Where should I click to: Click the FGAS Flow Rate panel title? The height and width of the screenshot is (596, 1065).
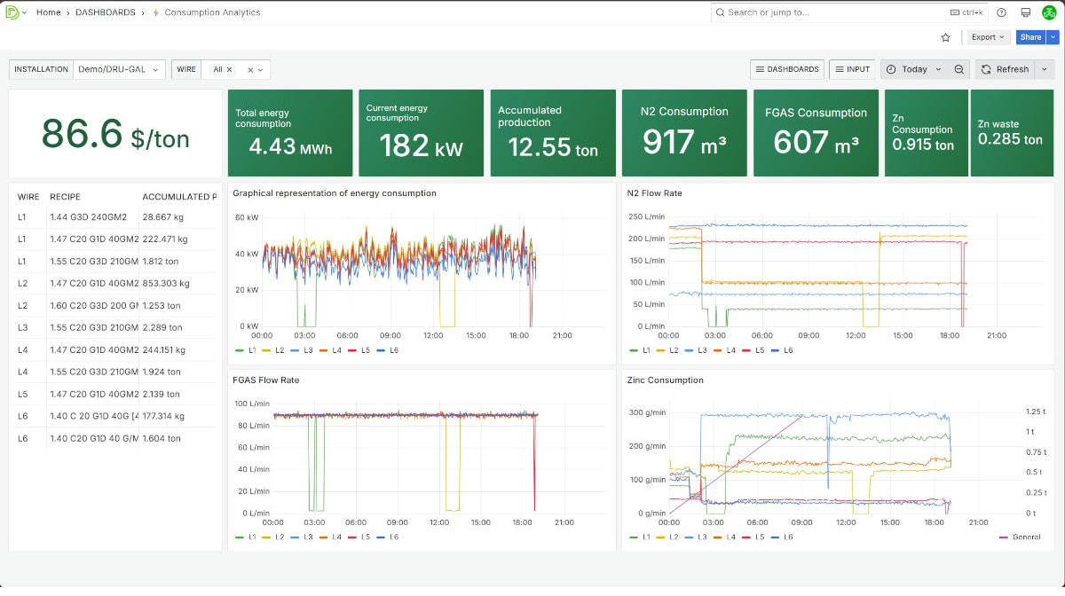[x=265, y=380]
